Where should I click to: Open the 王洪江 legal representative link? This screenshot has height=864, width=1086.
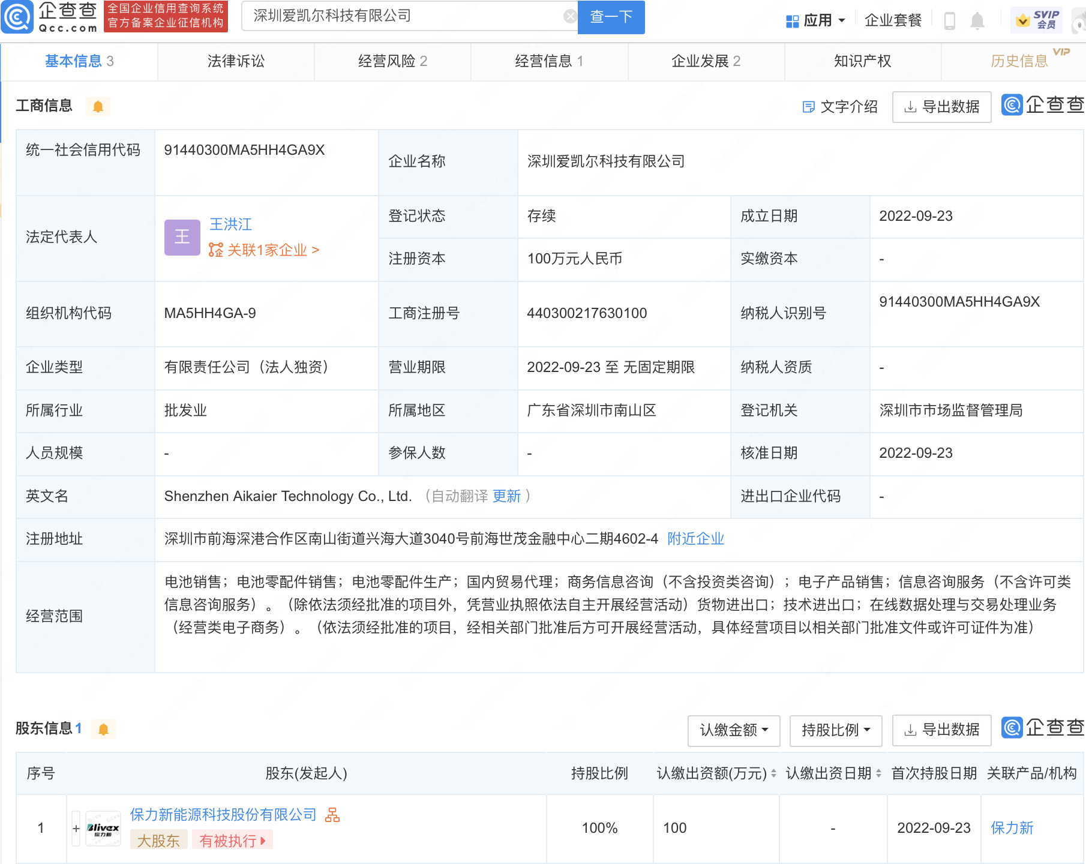click(x=231, y=224)
